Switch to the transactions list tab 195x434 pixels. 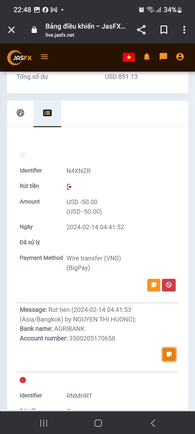click(x=47, y=113)
